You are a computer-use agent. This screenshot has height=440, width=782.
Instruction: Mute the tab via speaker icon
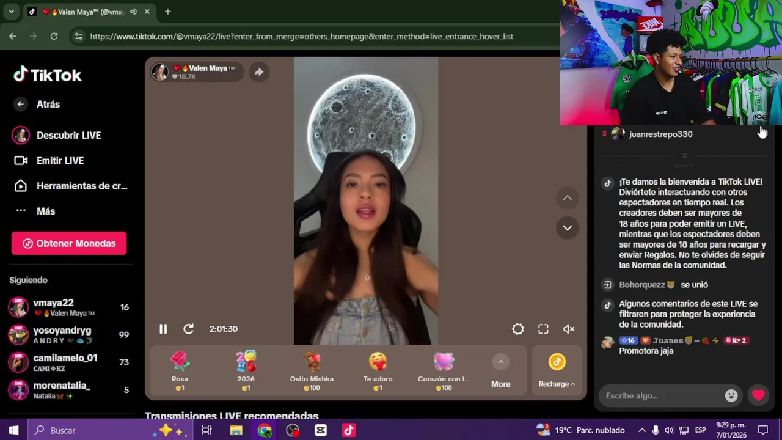click(x=133, y=12)
